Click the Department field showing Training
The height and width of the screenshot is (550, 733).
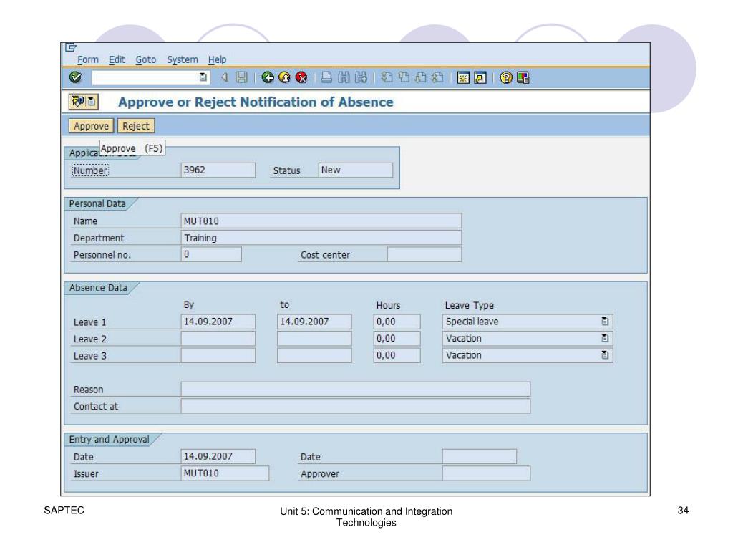[x=321, y=238]
